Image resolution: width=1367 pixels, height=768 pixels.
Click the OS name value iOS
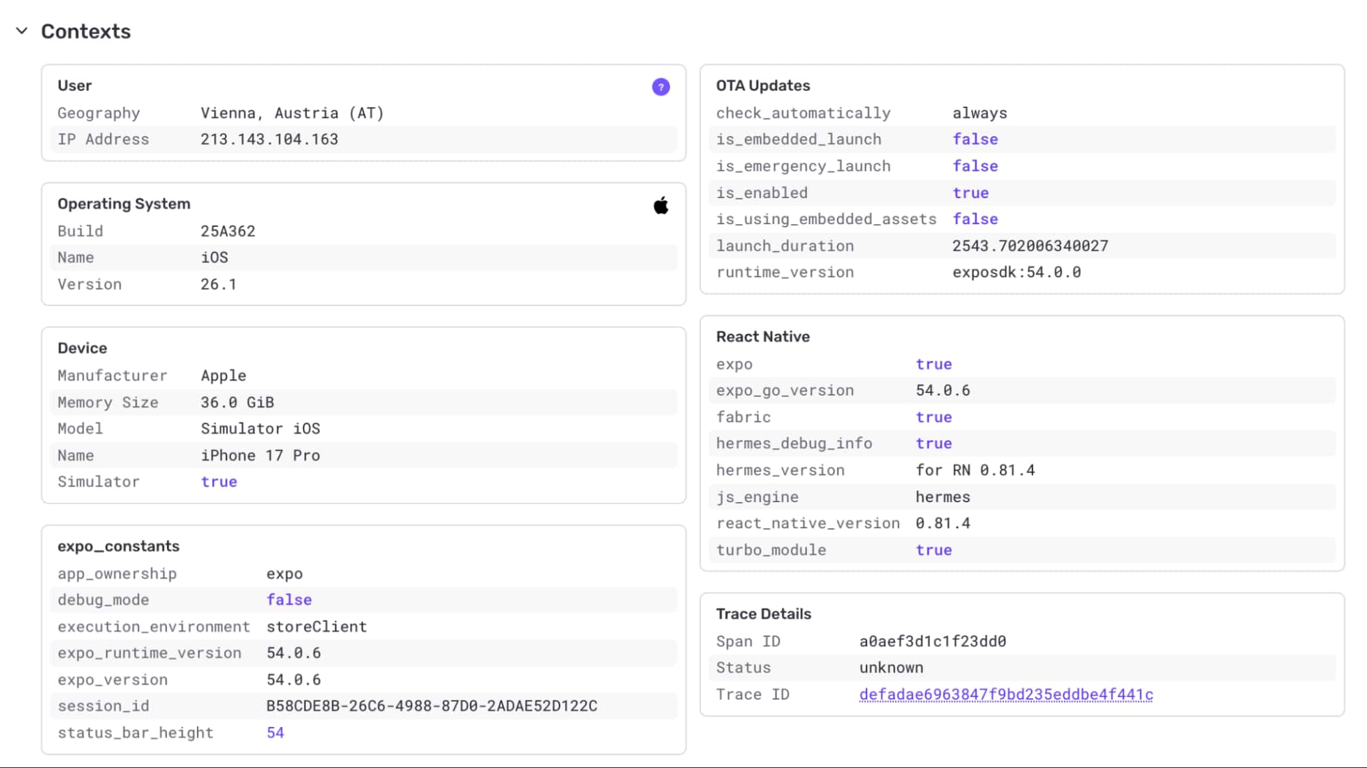coord(215,258)
